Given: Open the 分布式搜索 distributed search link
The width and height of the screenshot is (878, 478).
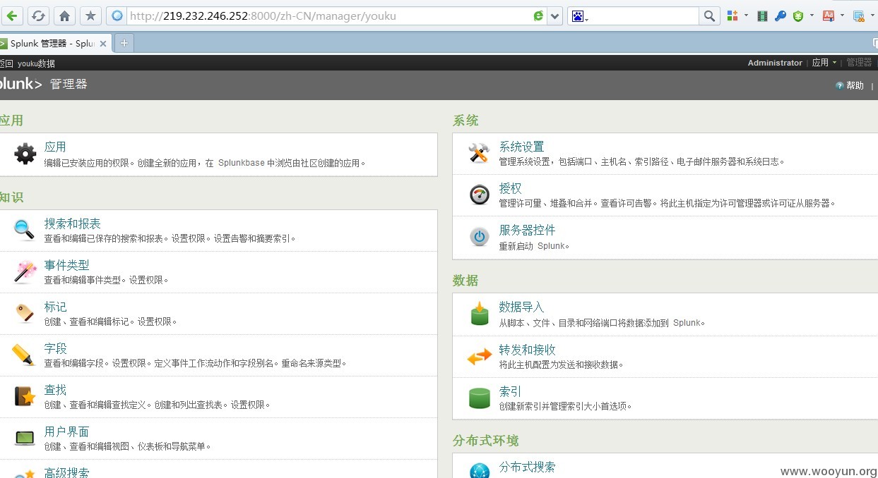Looking at the screenshot, I should 527,467.
